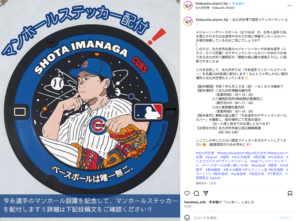Viewport: 296px width, 221px height.
Task: Like the post with heart icon
Action: [x=187, y=194]
